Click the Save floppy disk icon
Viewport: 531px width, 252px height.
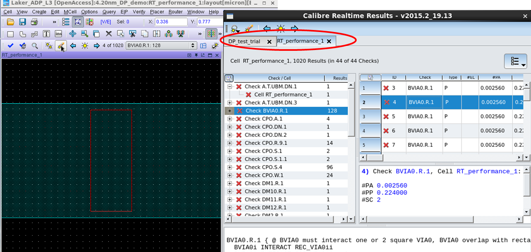pos(22,22)
